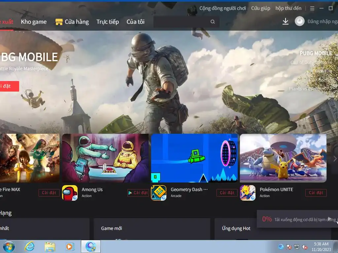Image resolution: width=338 pixels, height=253 pixels.
Task: Open hộp thư đến inbox
Action: click(x=288, y=8)
